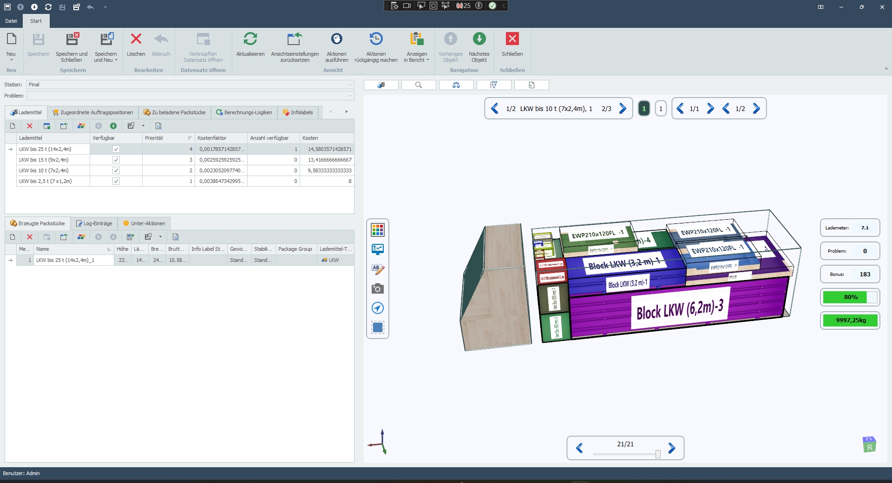Toggle Verfügbar checkbox for LKW bis 15 t

tap(116, 160)
